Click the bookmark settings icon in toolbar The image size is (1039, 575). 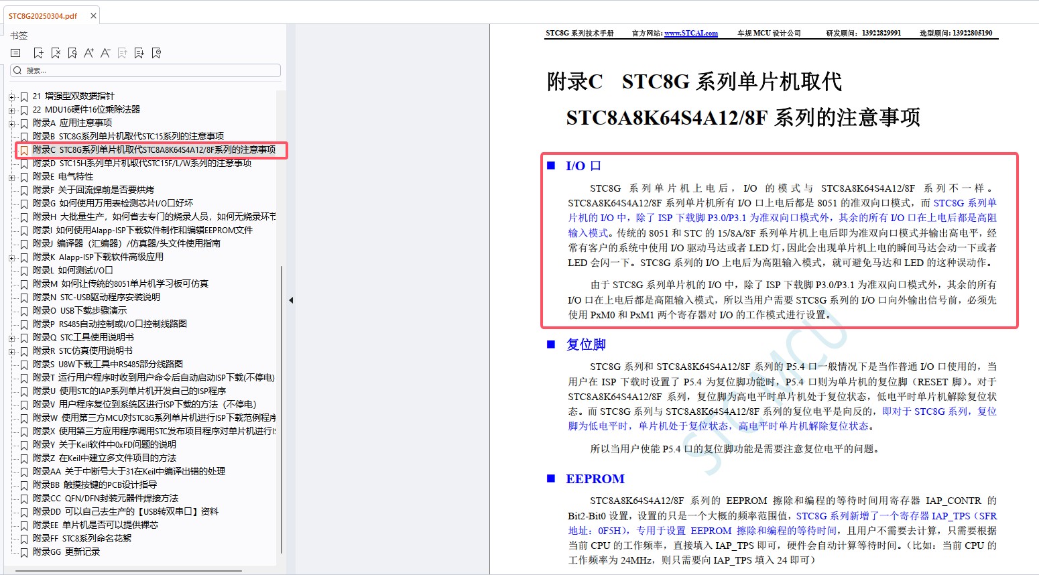coord(156,53)
